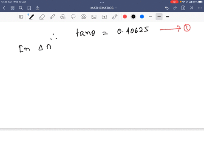Image resolution: width=204 pixels, height=153 pixels.
Task: Select the Shapes tool
Action: click(62, 17)
